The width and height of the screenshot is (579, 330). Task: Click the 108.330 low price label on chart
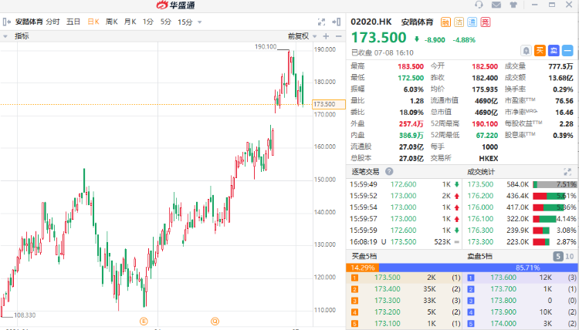point(25,315)
